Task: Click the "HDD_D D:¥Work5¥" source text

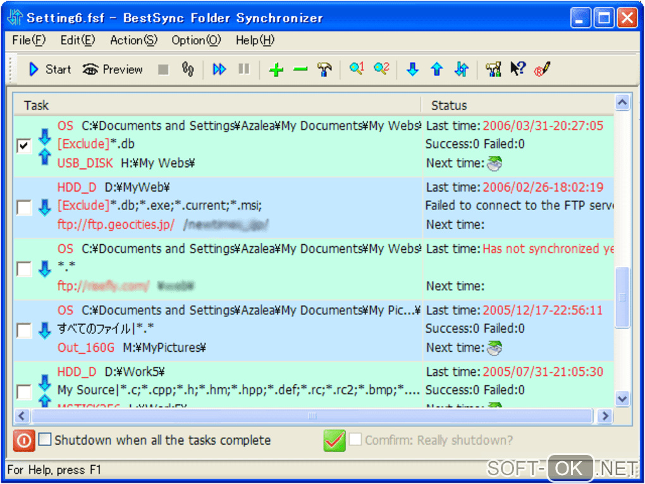Action: tap(111, 372)
